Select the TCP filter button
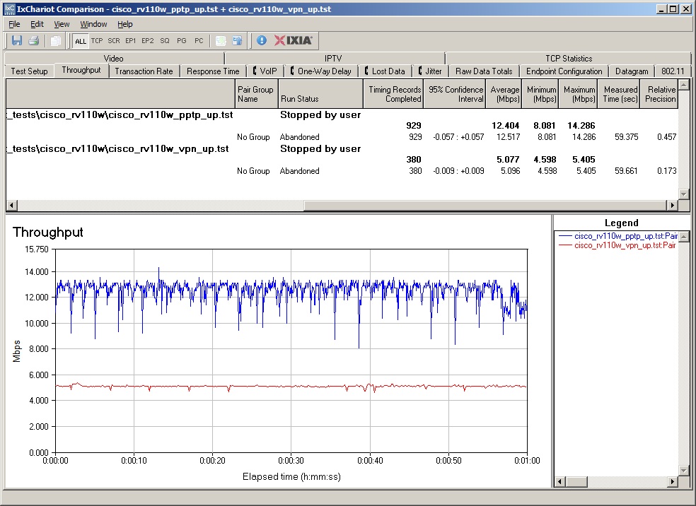The width and height of the screenshot is (696, 506). pos(97,41)
